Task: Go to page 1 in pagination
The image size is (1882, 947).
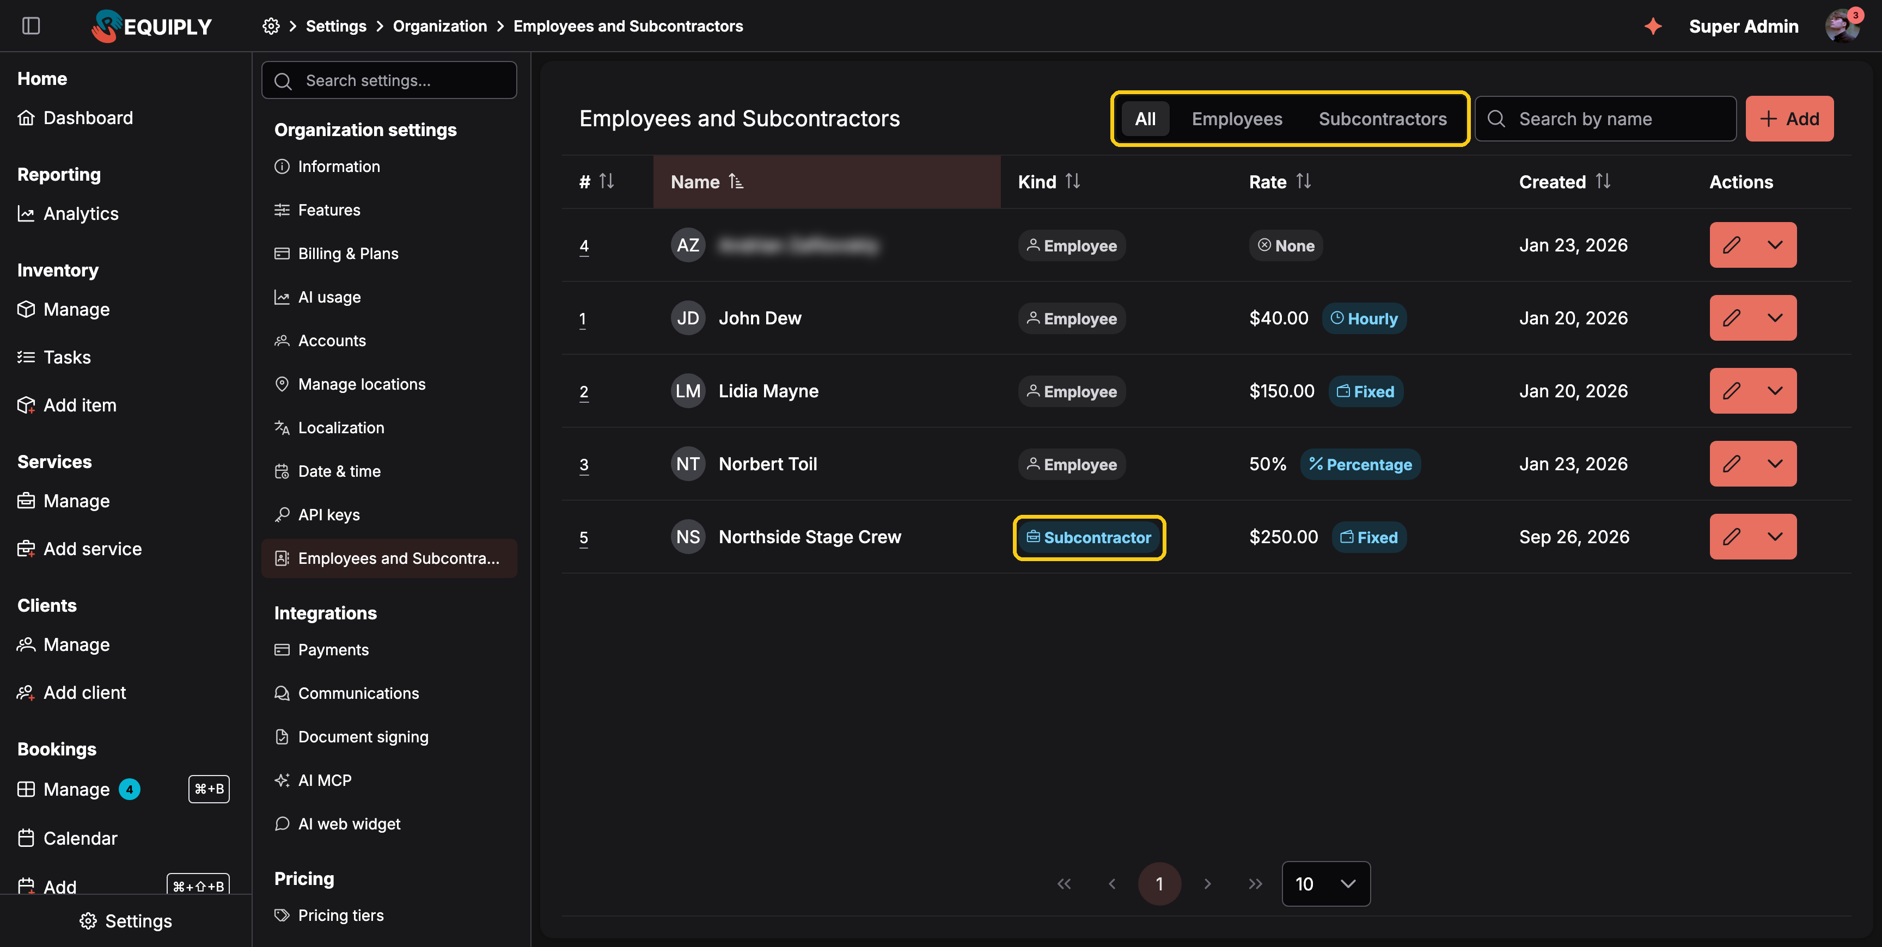Action: [x=1159, y=883]
